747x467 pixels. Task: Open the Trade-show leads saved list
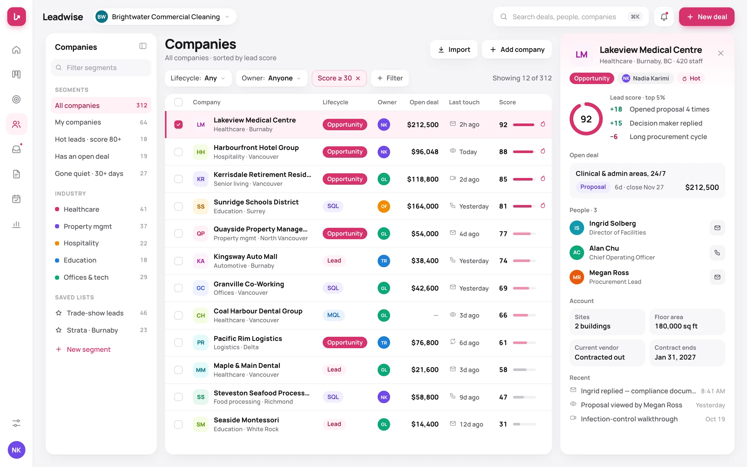click(x=101, y=313)
